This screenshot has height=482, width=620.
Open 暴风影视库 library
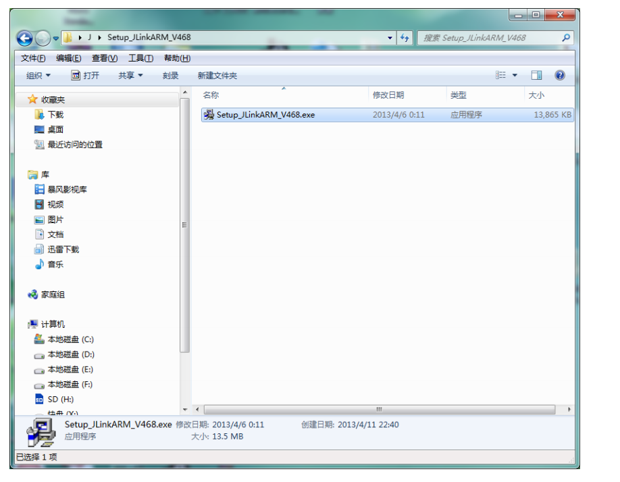(67, 189)
